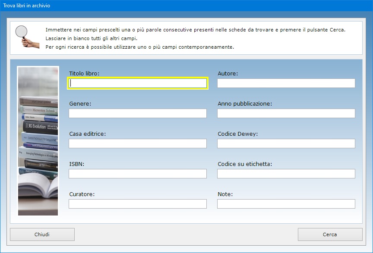The image size is (373, 253).
Task: Click inside the ISBN text field
Action: click(138, 174)
